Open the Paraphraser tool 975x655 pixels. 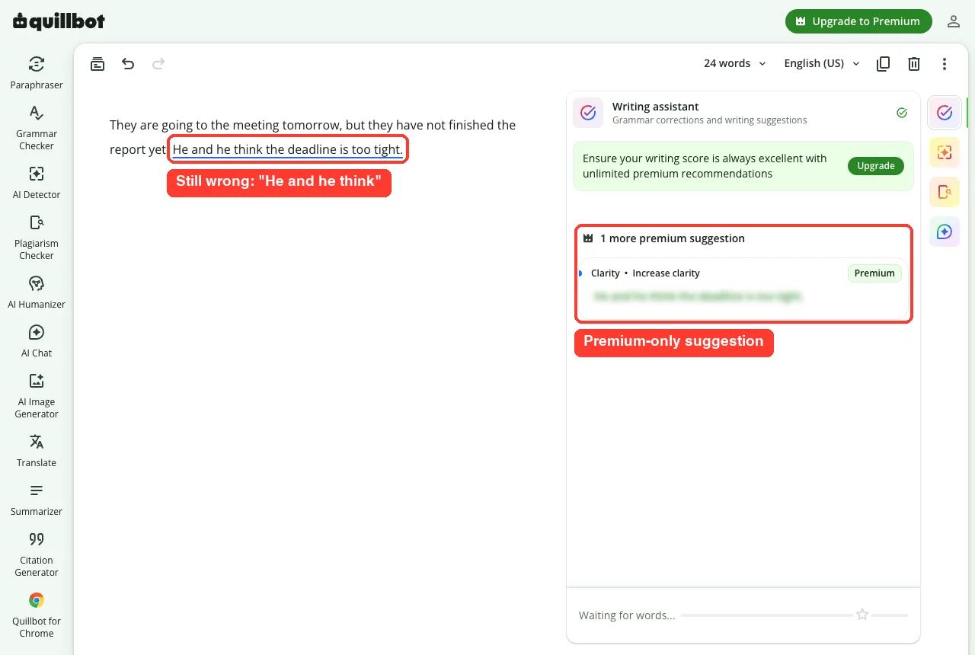37,72
